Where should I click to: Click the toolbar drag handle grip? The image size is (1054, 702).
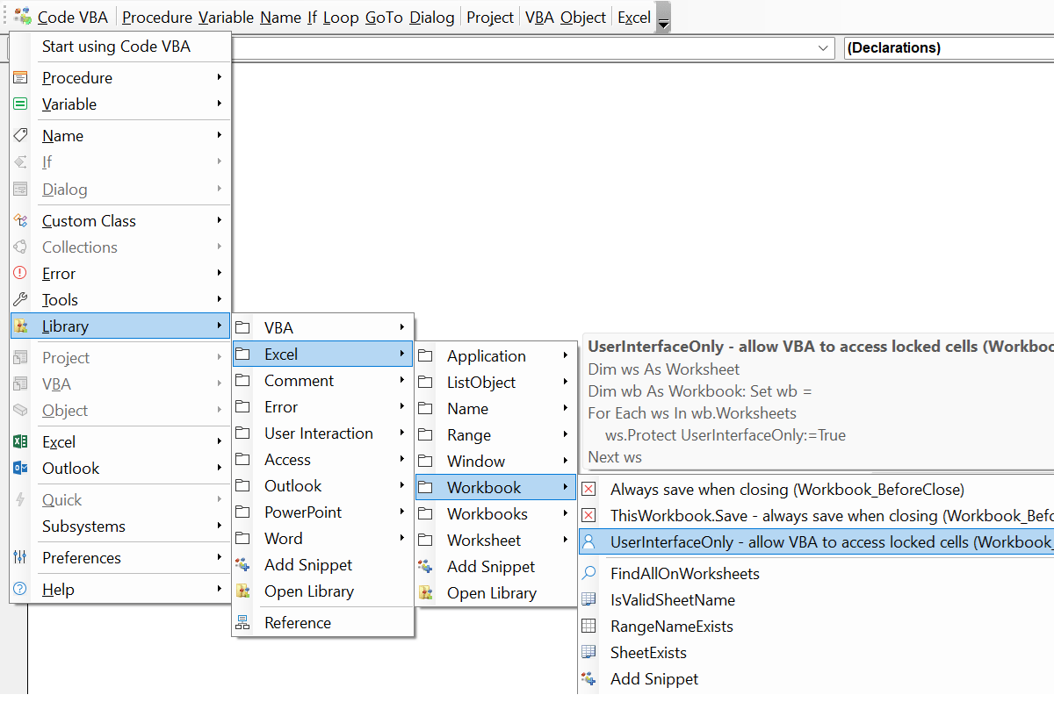pos(6,18)
